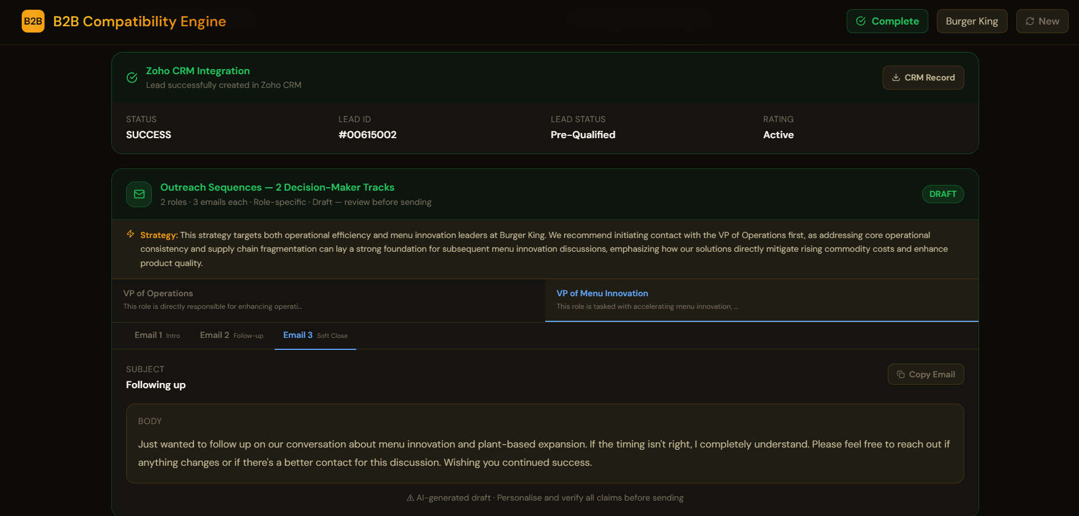
Task: Click the lead ID #00615002
Action: pyautogui.click(x=367, y=135)
